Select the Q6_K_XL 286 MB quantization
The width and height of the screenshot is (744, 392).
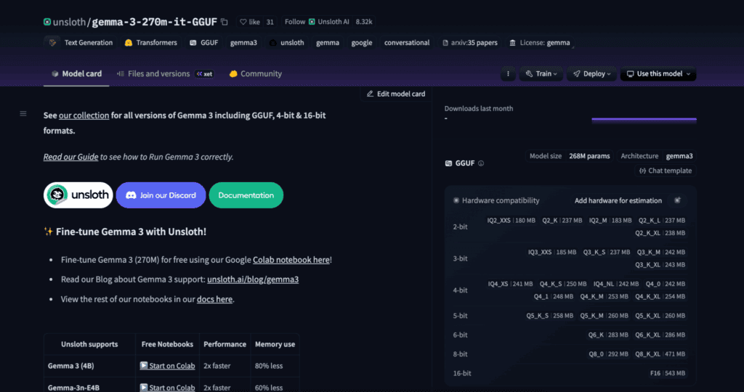[660, 335]
